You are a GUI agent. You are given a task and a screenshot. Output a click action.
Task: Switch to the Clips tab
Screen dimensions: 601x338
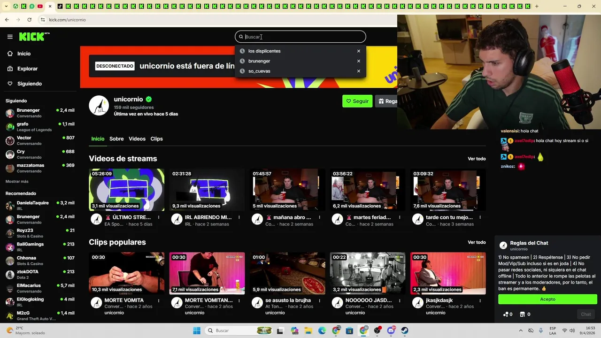156,139
